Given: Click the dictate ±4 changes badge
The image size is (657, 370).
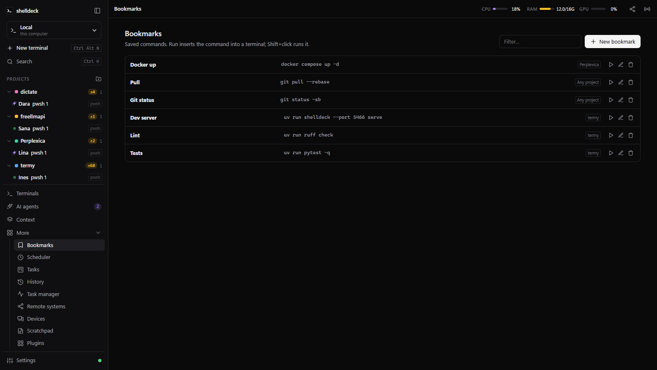Looking at the screenshot, I should pos(92,92).
